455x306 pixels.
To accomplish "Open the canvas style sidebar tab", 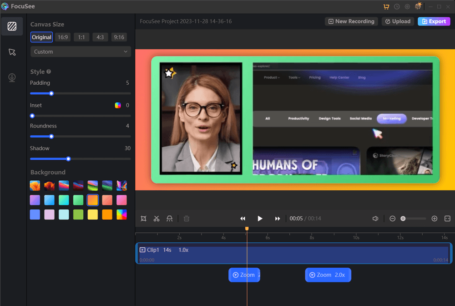I will [x=12, y=26].
